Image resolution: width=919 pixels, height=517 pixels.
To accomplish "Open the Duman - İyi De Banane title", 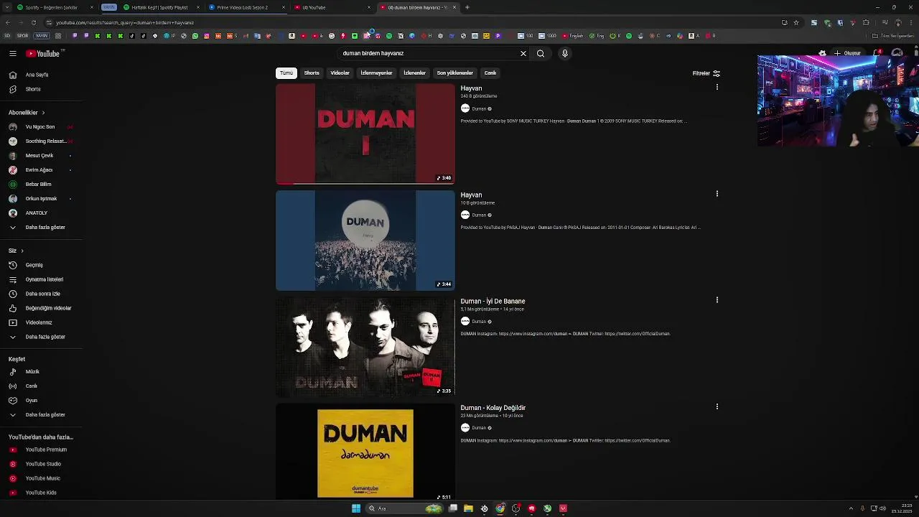I will tap(493, 302).
